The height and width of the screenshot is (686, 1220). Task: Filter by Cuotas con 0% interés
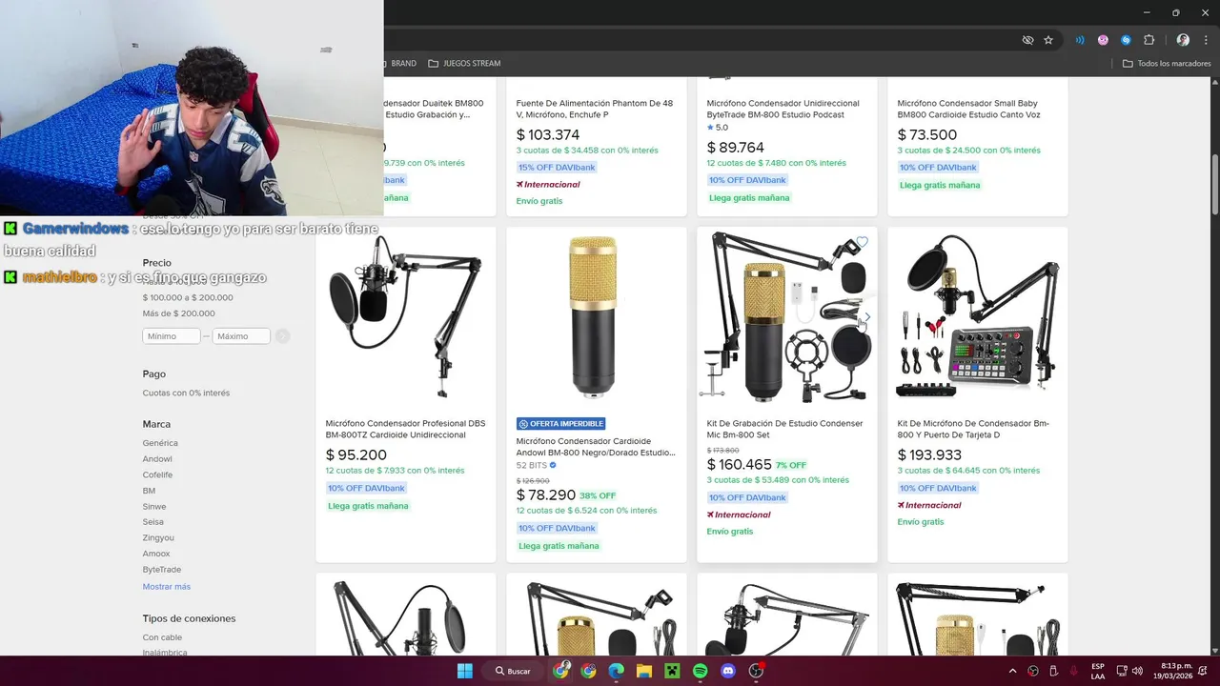[x=186, y=393]
